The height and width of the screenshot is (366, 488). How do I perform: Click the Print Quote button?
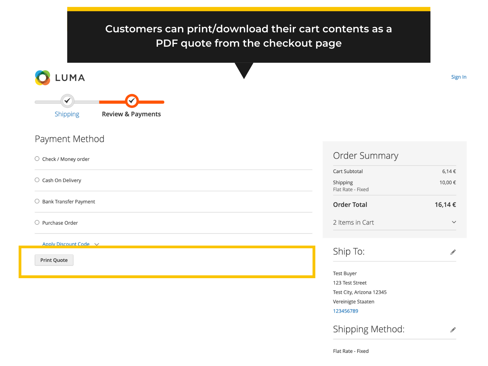pyautogui.click(x=54, y=260)
